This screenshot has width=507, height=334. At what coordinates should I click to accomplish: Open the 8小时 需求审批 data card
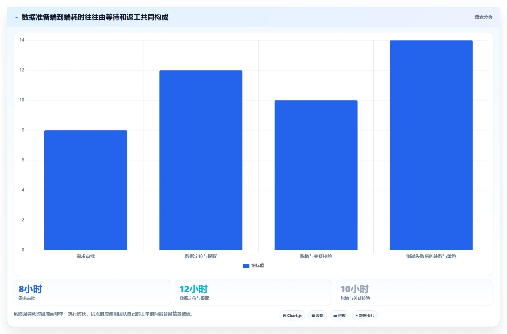tap(92, 293)
